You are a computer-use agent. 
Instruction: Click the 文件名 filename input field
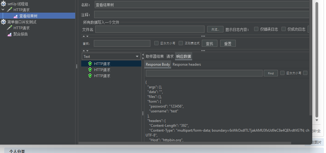(150, 29)
